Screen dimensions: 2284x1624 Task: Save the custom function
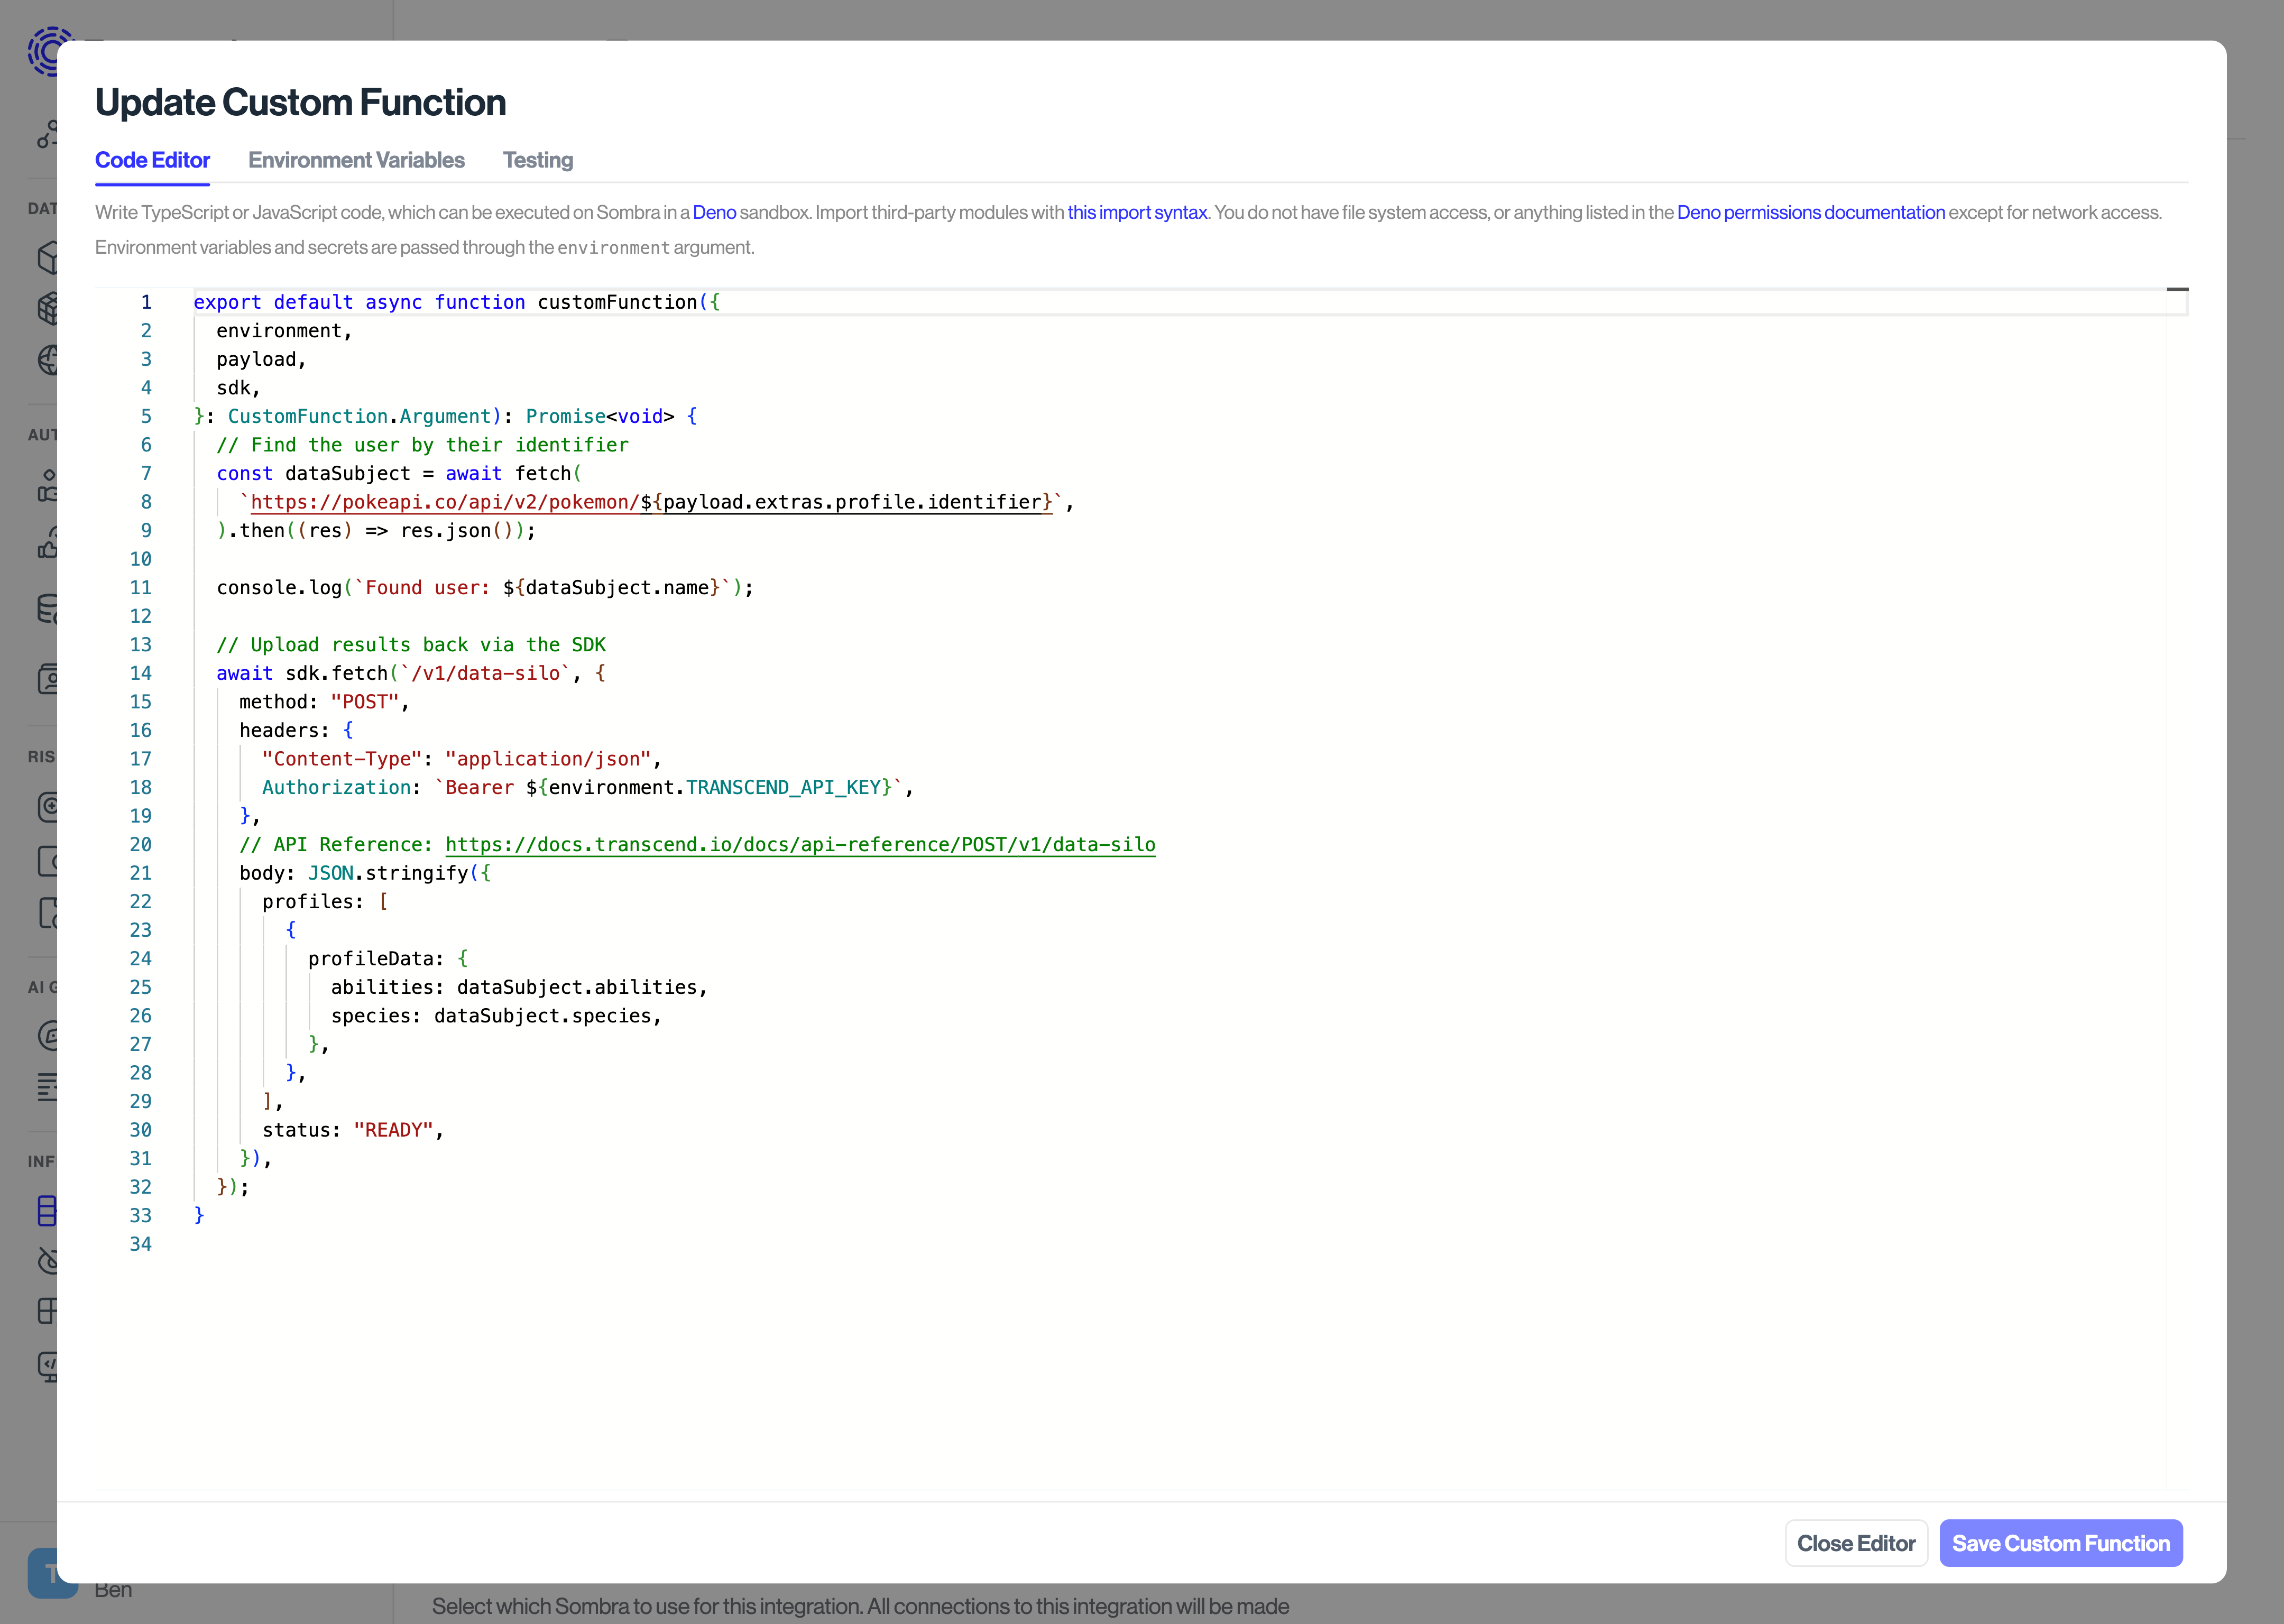2059,1543
